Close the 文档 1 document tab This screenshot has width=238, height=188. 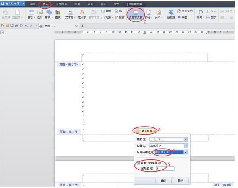76,26
